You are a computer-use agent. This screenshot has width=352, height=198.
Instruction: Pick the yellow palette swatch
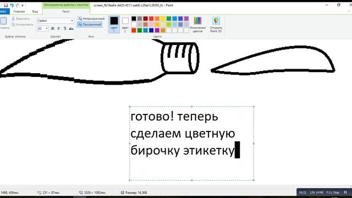click(163, 19)
